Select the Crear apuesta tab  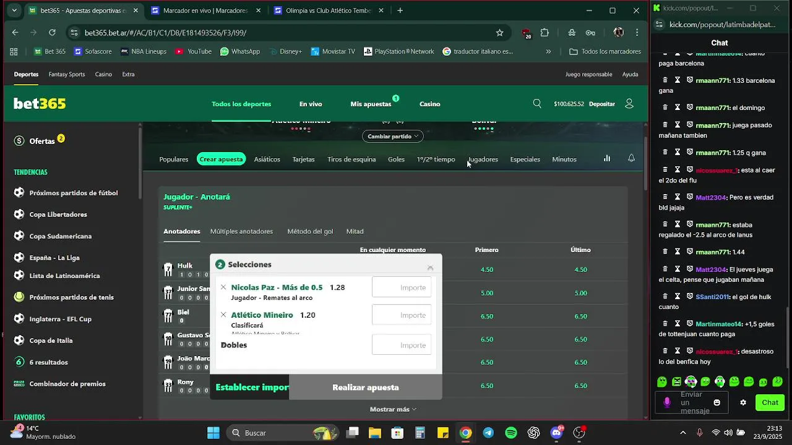221,159
